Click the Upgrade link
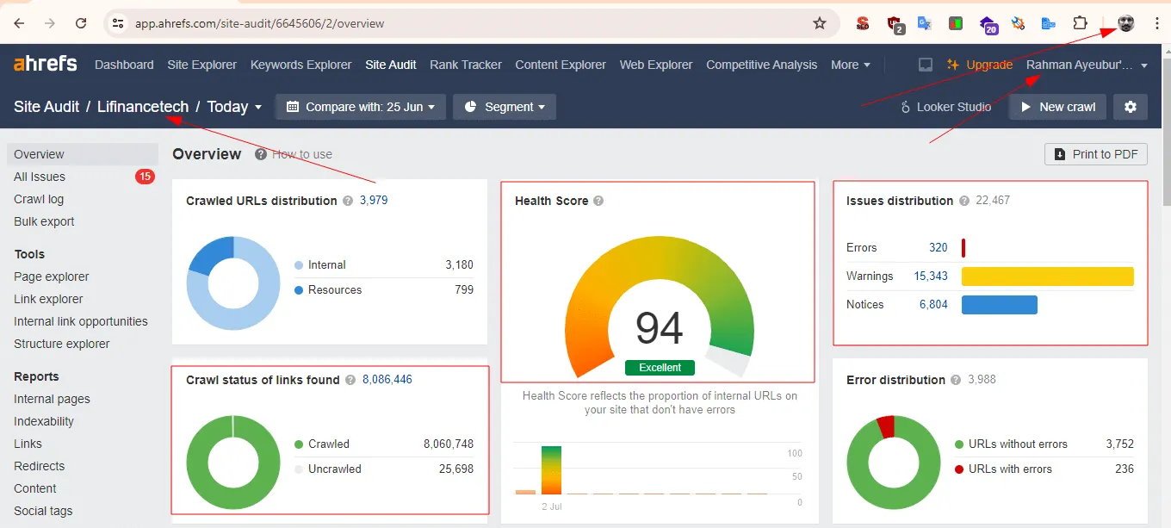This screenshot has width=1171, height=528. coord(980,65)
